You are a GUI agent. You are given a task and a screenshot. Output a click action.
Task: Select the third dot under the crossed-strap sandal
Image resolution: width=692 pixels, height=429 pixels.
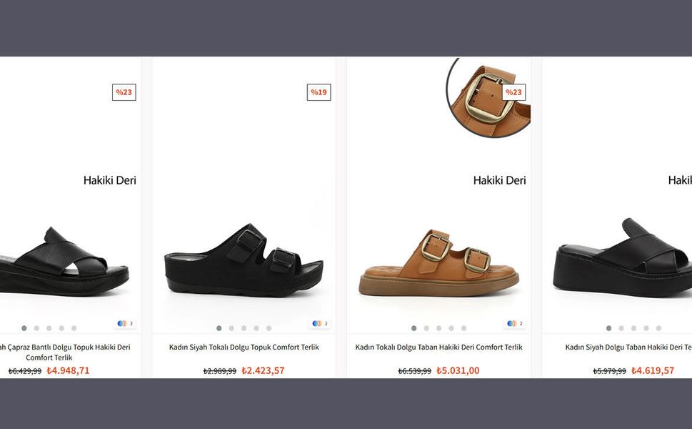coord(49,328)
